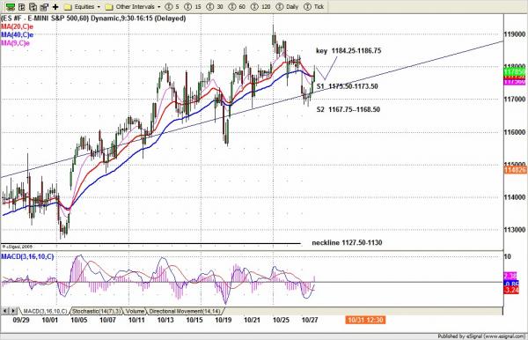Switch chart to Tick interval
Viewport: 528px width, 340px height.
(x=313, y=6)
